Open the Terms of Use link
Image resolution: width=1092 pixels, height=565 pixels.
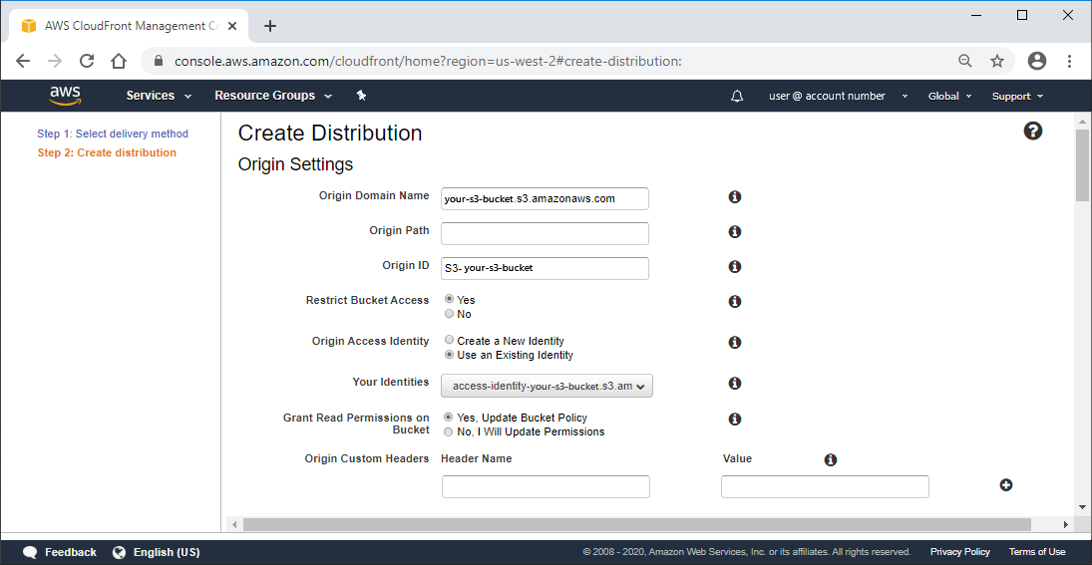click(x=1037, y=552)
